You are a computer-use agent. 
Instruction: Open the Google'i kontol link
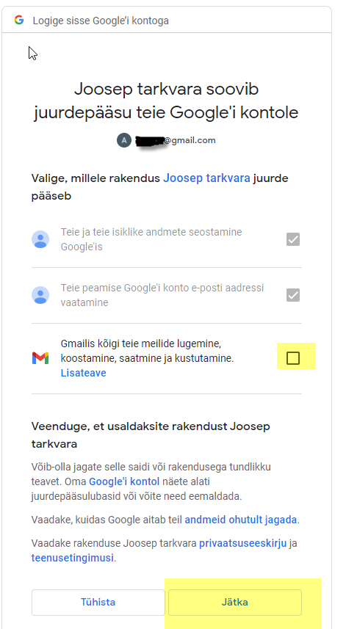pos(124,481)
